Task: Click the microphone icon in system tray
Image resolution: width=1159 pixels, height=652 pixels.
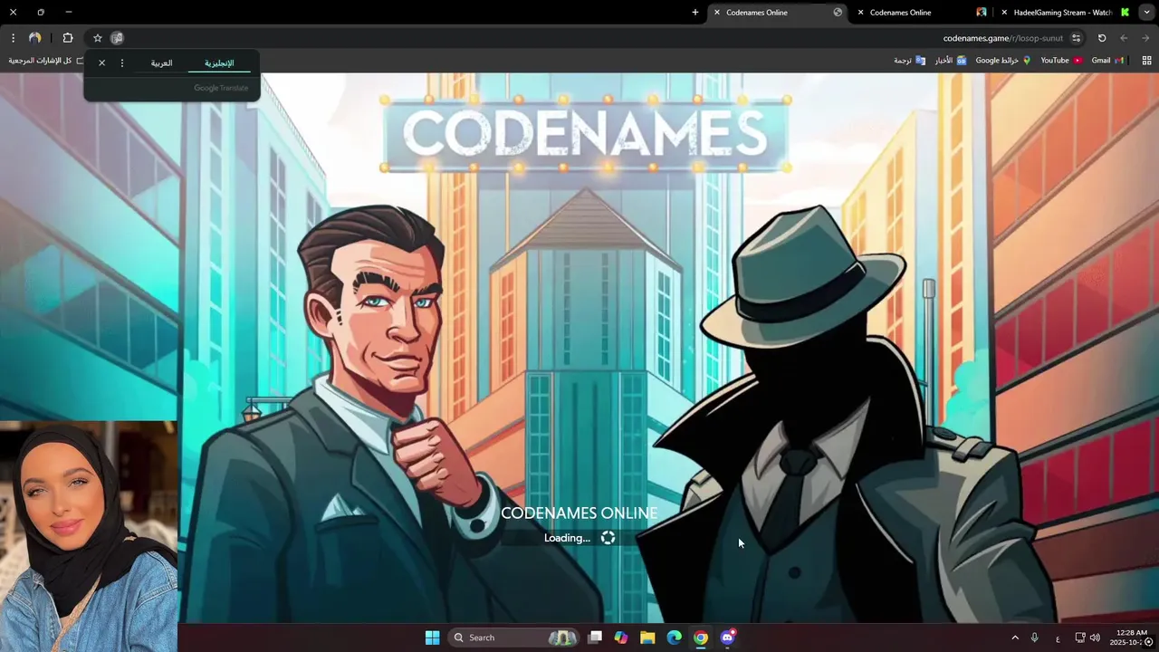Action: tap(1035, 638)
